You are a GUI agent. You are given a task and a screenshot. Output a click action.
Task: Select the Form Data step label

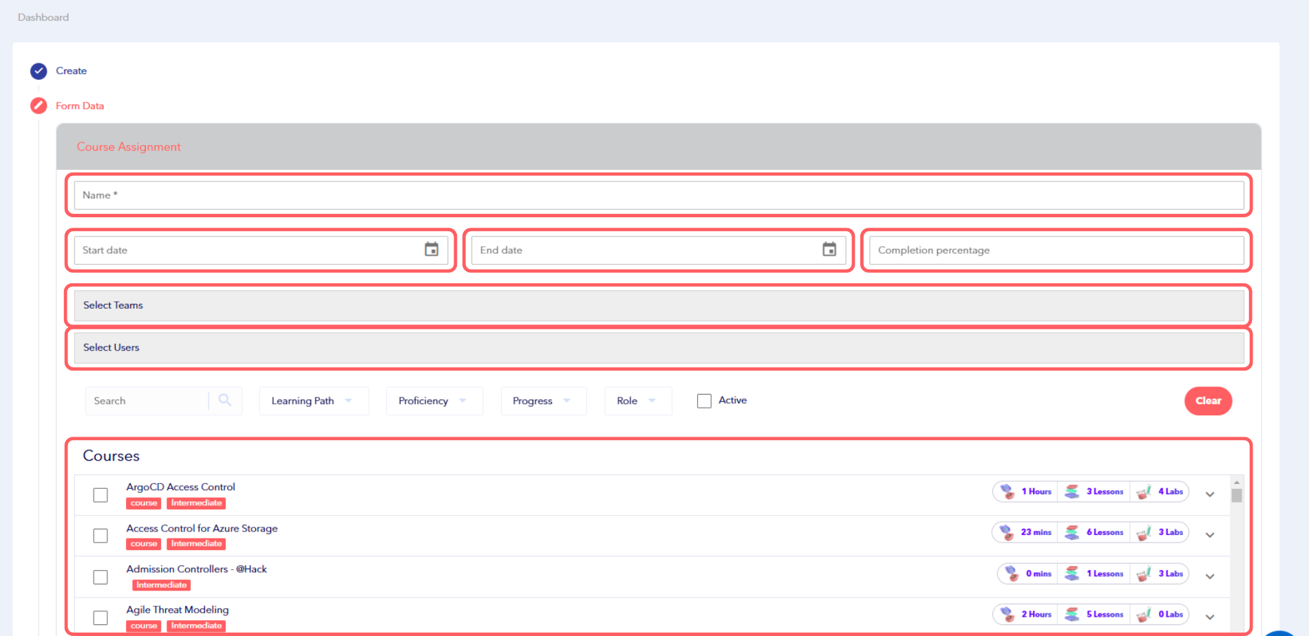click(x=80, y=105)
